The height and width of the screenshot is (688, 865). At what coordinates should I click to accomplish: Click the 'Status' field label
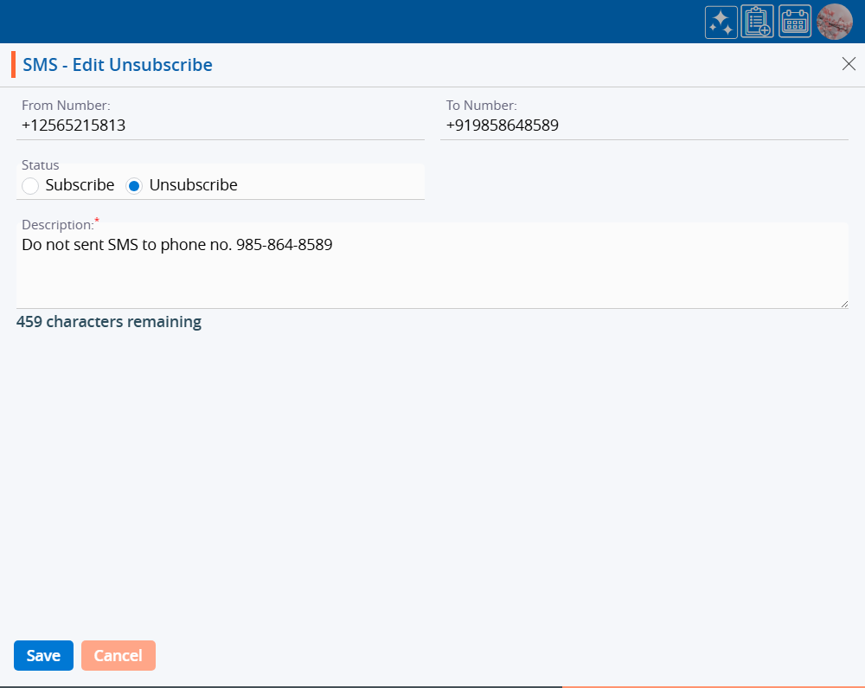coord(41,165)
